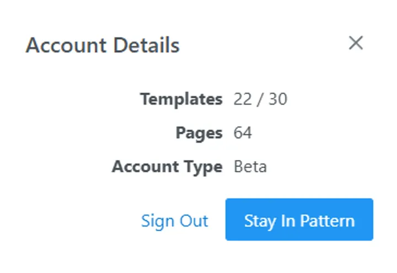Click the number 30 in templates limit
Viewport: 397px width, 273px height.
tap(277, 99)
